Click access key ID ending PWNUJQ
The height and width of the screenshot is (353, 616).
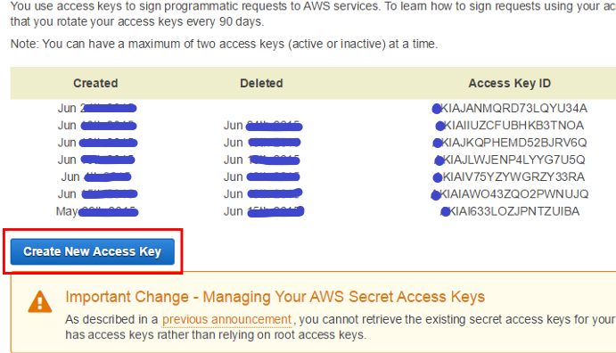pos(510,194)
